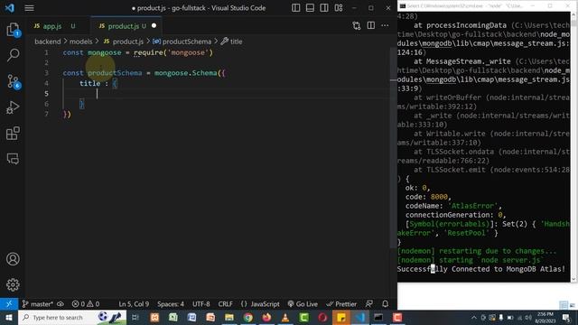The height and width of the screenshot is (325, 578).
Task: Click the unsaved dot on product.js tab
Action: coord(154,26)
